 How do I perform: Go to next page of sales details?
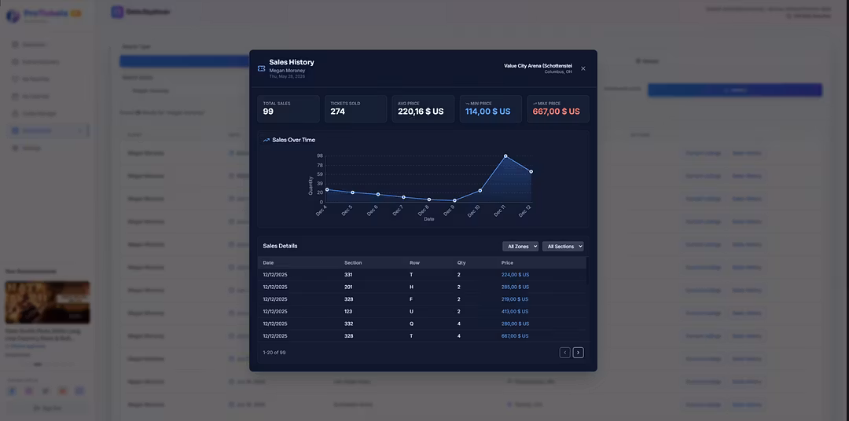point(578,353)
